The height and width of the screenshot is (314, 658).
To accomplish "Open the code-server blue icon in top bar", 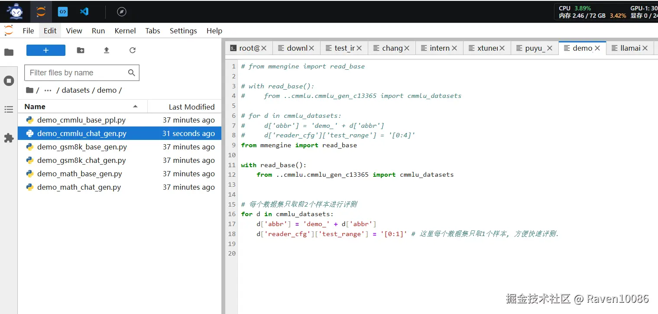I will click(63, 12).
